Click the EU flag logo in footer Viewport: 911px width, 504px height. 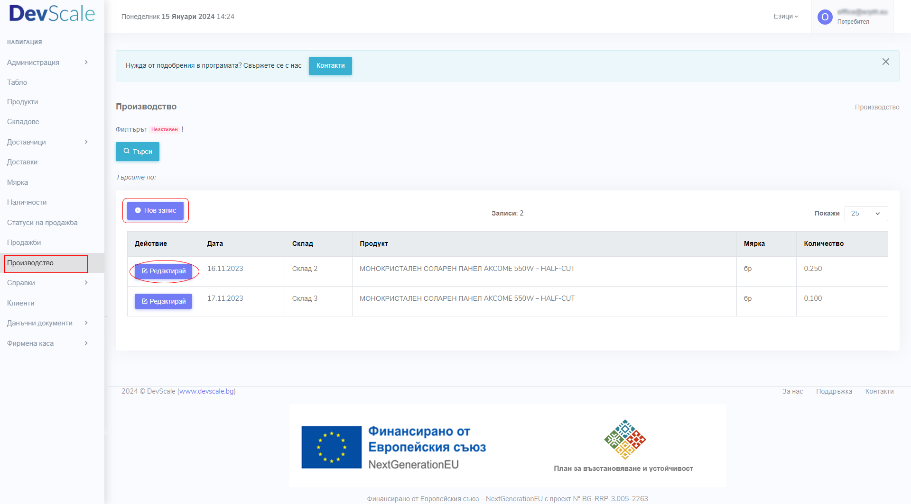[x=331, y=447]
